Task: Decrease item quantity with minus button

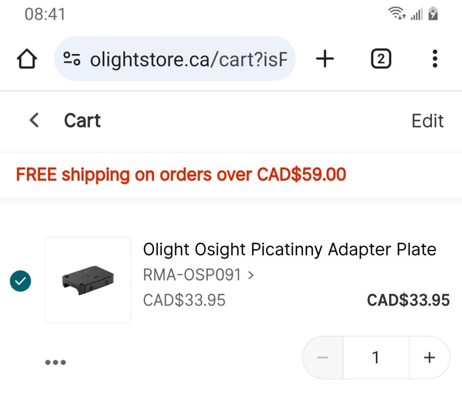Action: tap(323, 357)
